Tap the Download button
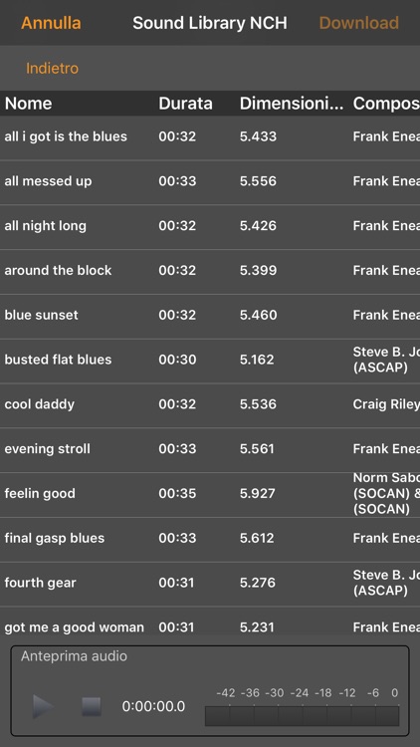Screen dimensions: 420x747 (x=358, y=23)
